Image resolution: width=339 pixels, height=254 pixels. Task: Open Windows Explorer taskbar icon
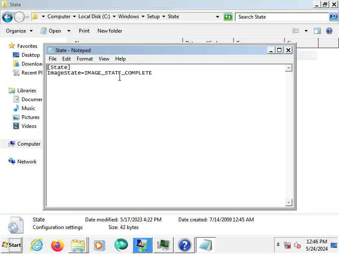(x=78, y=245)
